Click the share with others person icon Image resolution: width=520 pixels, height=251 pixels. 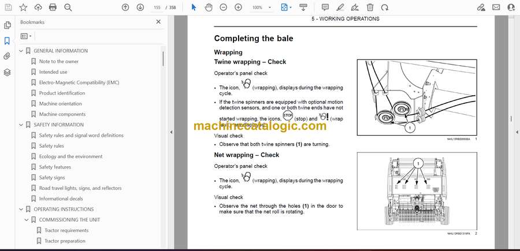pyautogui.click(x=511, y=8)
